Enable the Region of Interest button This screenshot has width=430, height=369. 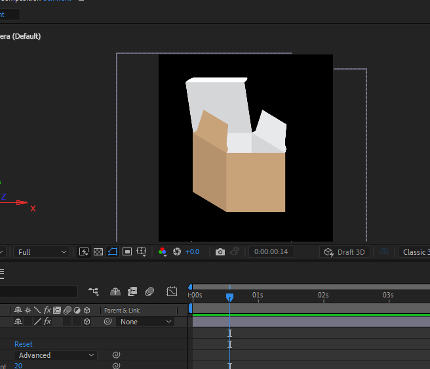tap(127, 251)
